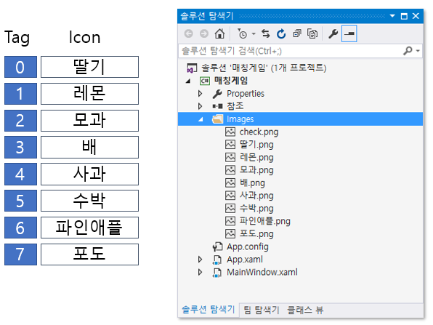Maximize the Solution Explorer panel
The height and width of the screenshot is (325, 433).
[x=404, y=16]
